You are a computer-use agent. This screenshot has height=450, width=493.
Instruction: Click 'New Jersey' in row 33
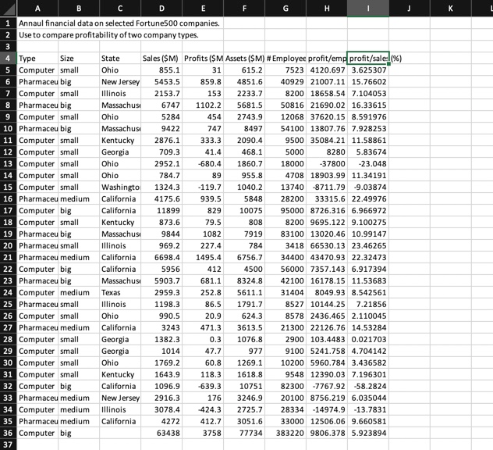[120, 398]
